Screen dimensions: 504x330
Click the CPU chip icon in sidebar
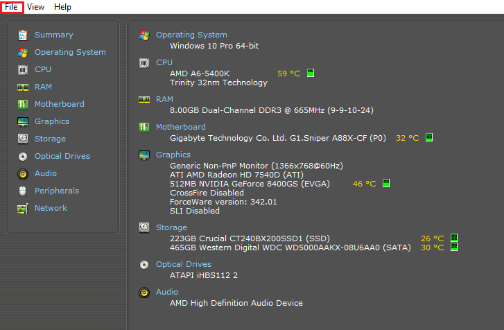(23, 70)
